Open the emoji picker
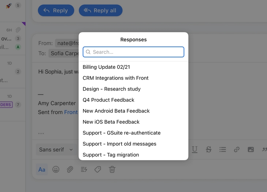Image resolution: width=267 pixels, height=192 pixels. (56, 169)
